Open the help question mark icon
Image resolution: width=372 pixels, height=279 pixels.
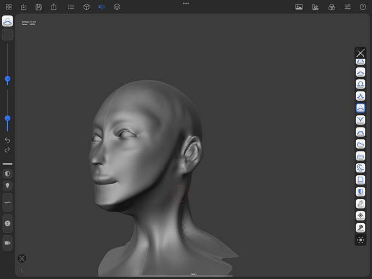pos(363,7)
